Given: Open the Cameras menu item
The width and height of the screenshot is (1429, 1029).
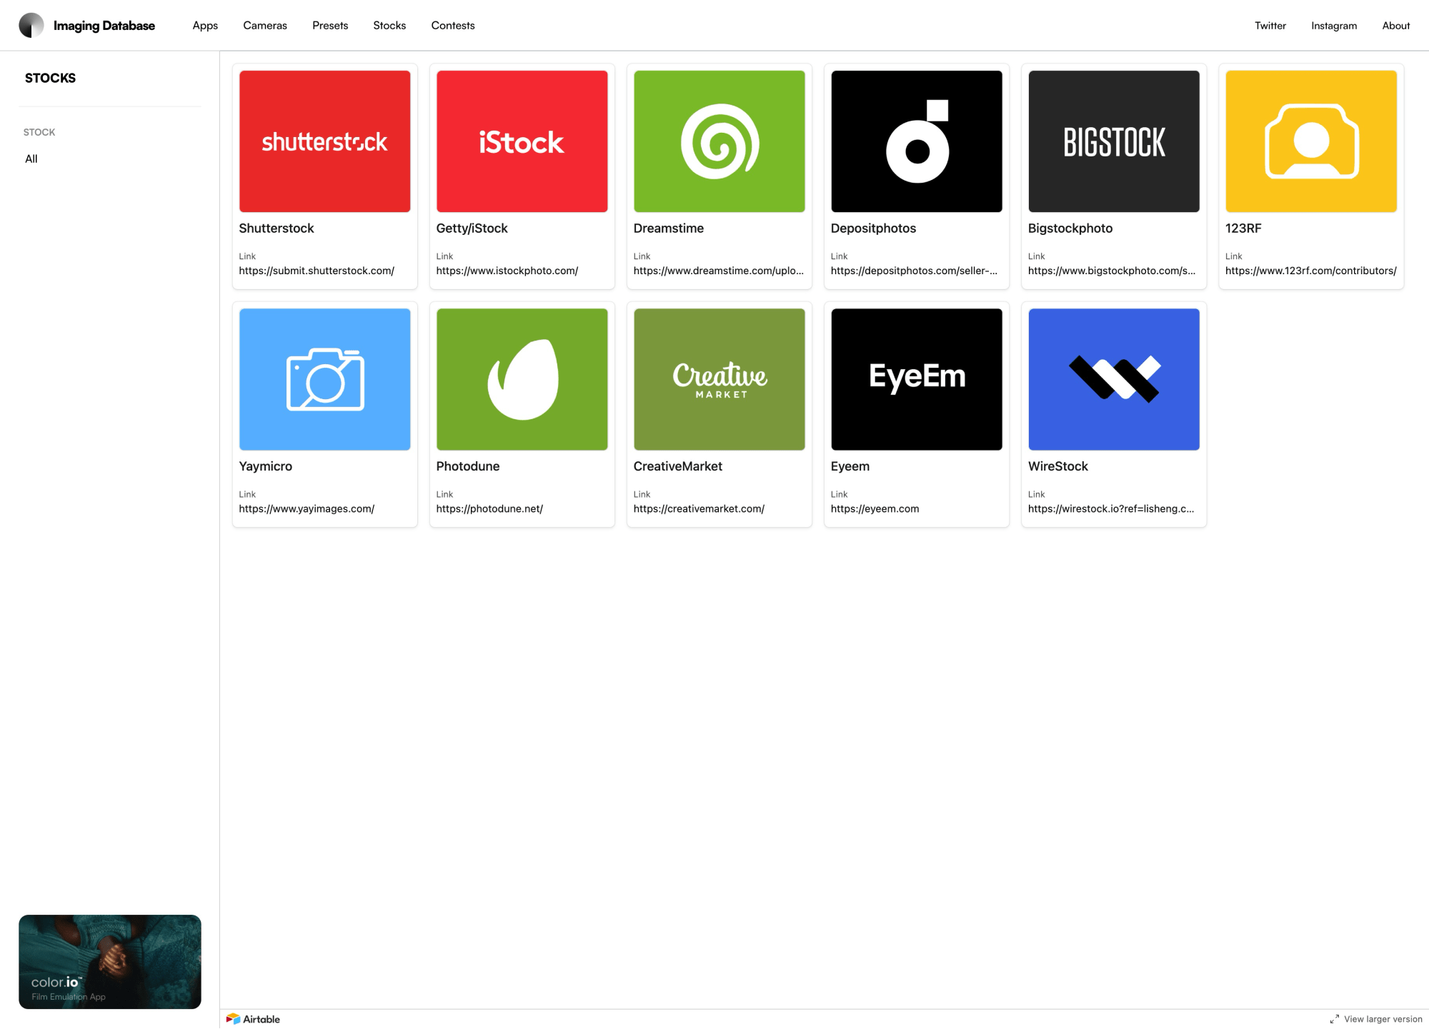Looking at the screenshot, I should pyautogui.click(x=265, y=26).
